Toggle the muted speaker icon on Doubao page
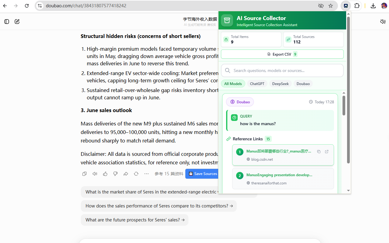The height and width of the screenshot is (243, 389). point(383,22)
